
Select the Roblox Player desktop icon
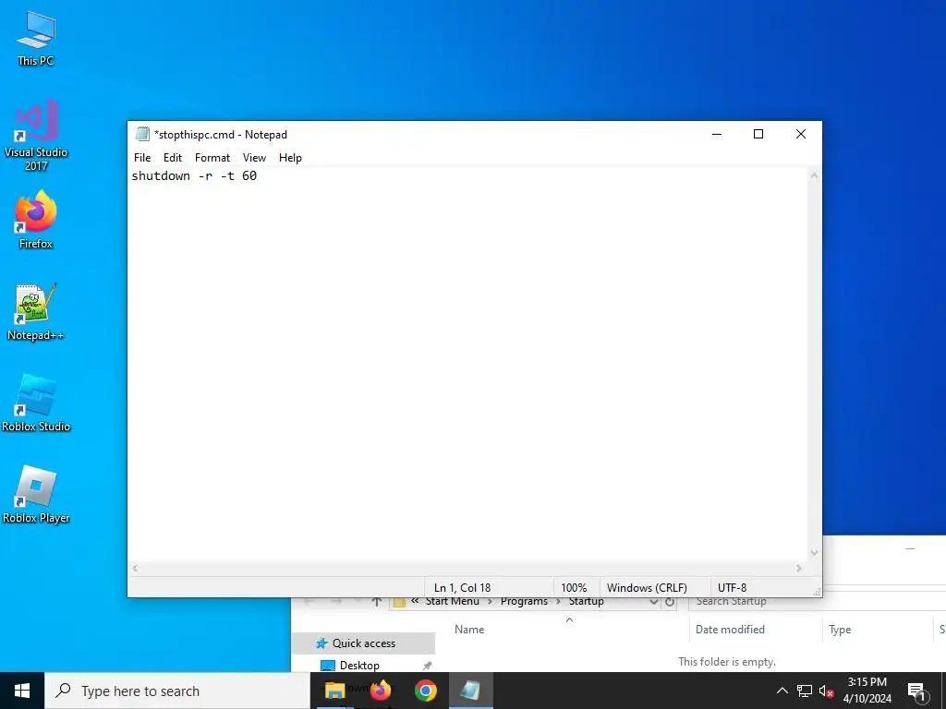pyautogui.click(x=36, y=495)
